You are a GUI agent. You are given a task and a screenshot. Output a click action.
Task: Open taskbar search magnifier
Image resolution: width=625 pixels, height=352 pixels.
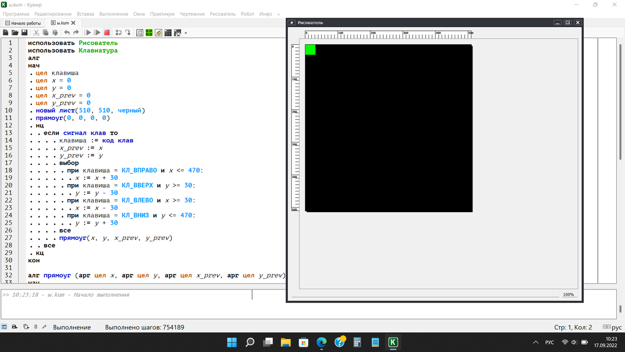pyautogui.click(x=250, y=342)
